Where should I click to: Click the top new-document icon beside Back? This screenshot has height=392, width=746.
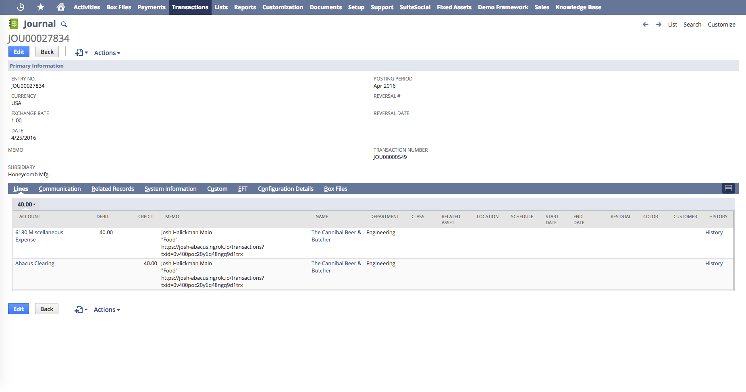point(79,53)
